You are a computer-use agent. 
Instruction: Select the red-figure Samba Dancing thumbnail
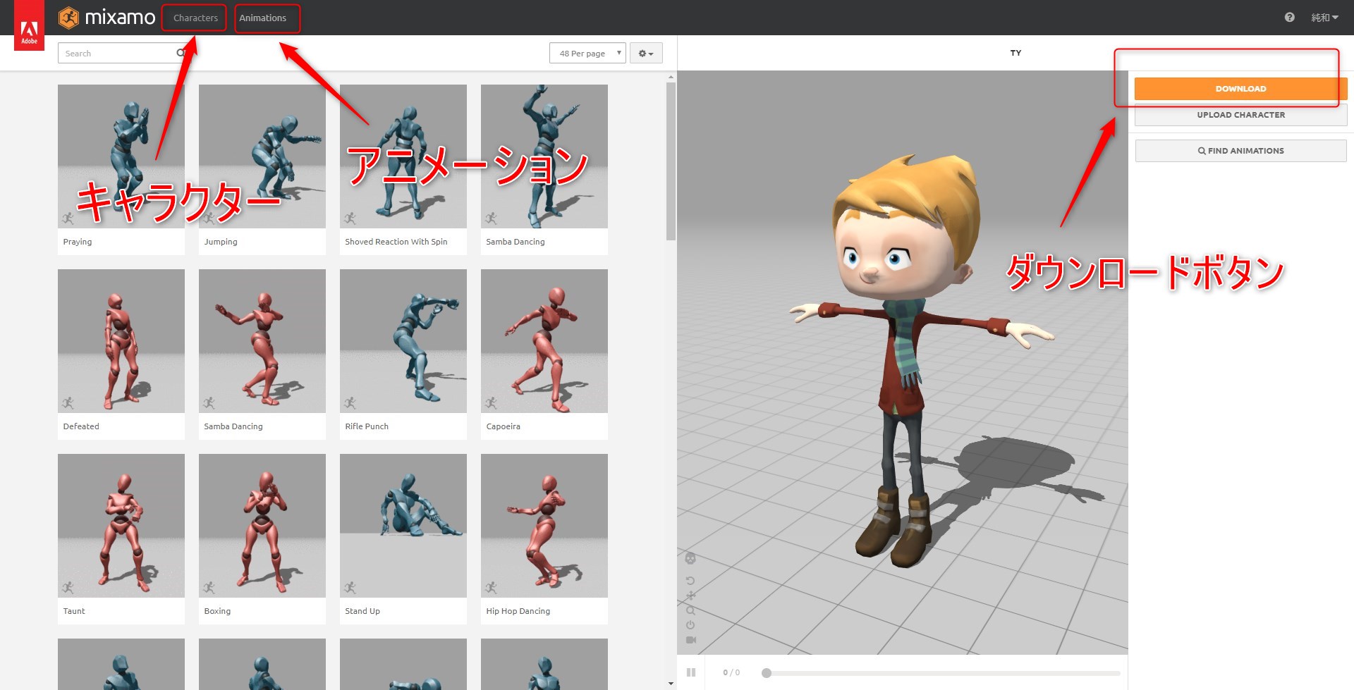pos(262,341)
